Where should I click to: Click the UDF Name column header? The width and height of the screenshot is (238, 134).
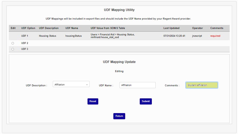pyautogui.click(x=72, y=28)
